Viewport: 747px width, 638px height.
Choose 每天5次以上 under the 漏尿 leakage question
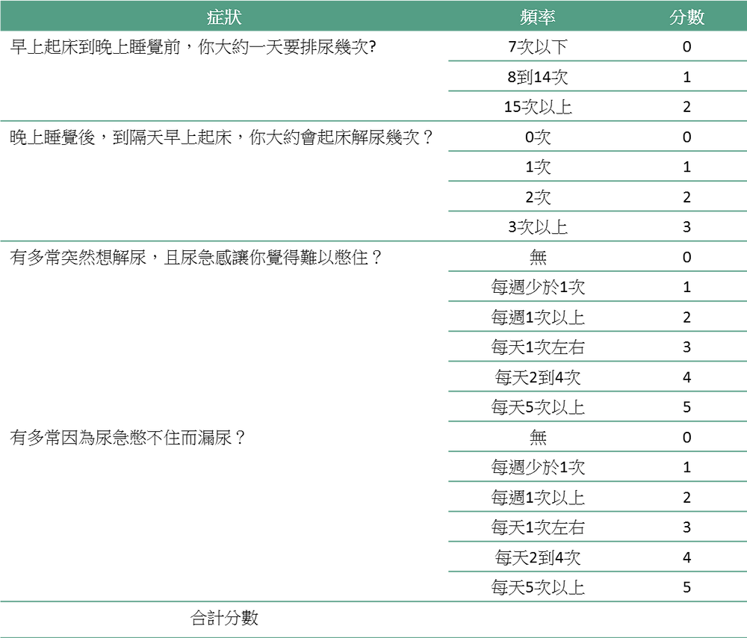click(x=537, y=587)
